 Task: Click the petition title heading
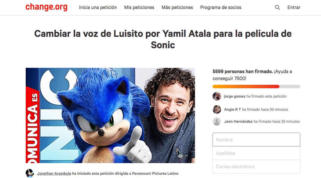coord(163,39)
